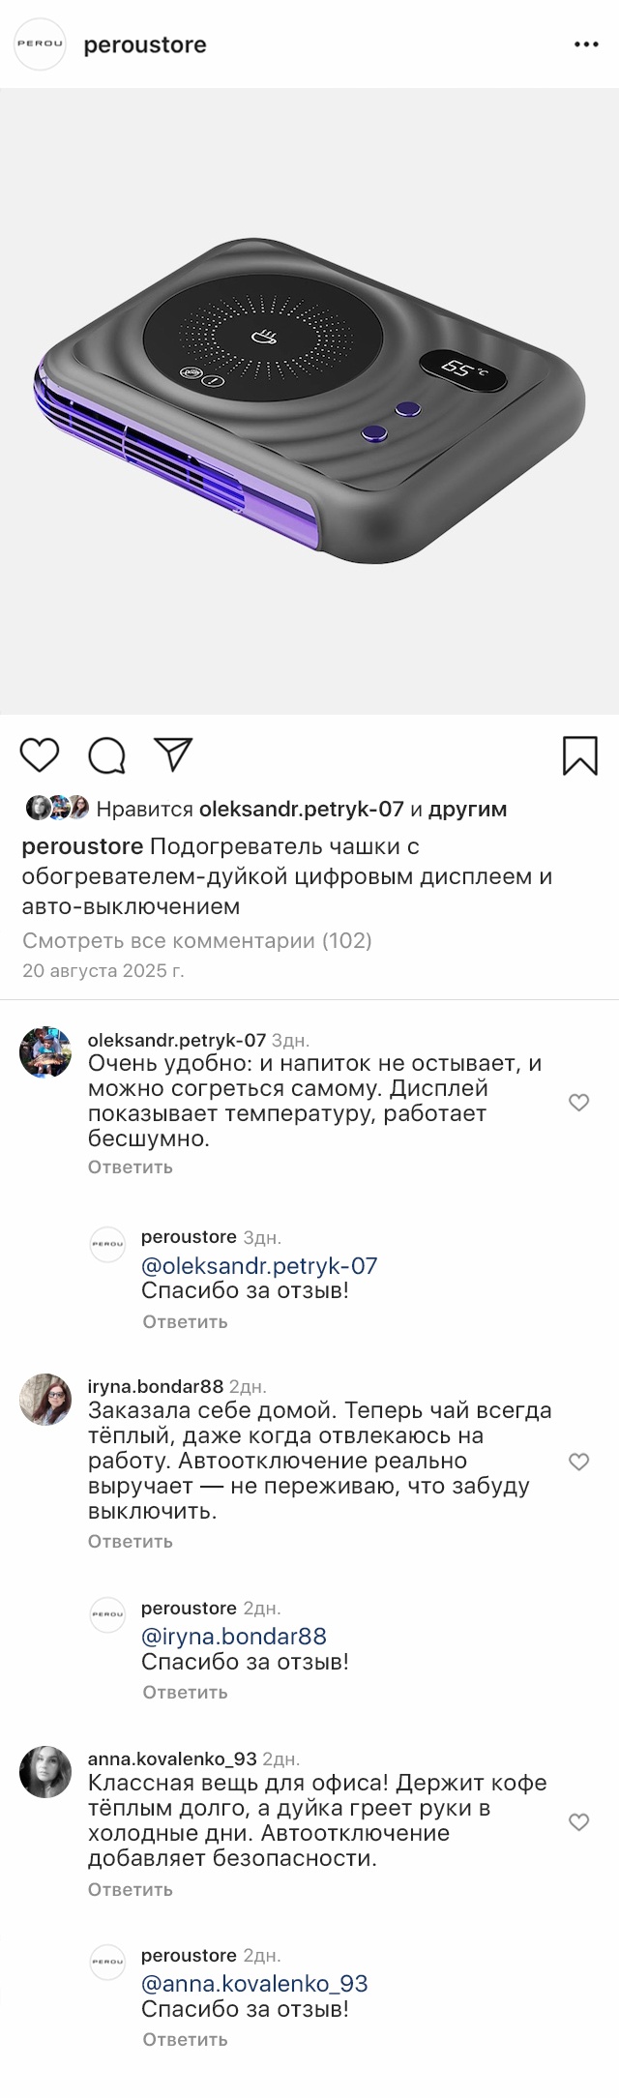Image resolution: width=619 pixels, height=2098 pixels.
Task: View others who liked via "другим"
Action: point(467,809)
